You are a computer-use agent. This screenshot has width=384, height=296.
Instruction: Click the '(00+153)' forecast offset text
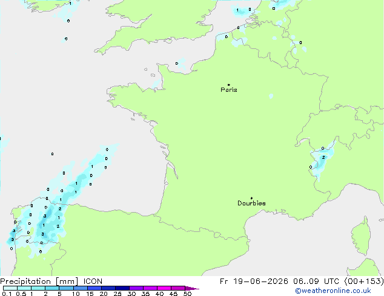(x=364, y=282)
